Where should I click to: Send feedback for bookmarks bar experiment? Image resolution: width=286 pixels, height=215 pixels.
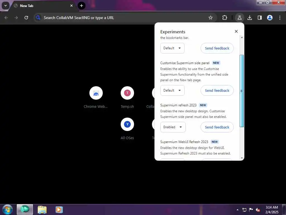(217, 48)
